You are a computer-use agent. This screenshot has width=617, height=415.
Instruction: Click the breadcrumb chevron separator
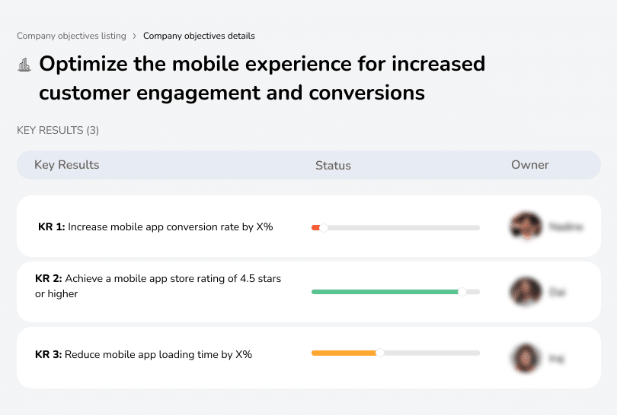pyautogui.click(x=135, y=36)
